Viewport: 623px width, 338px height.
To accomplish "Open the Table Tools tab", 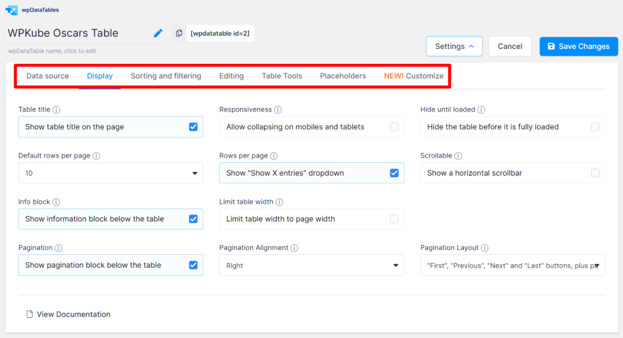I will point(282,76).
